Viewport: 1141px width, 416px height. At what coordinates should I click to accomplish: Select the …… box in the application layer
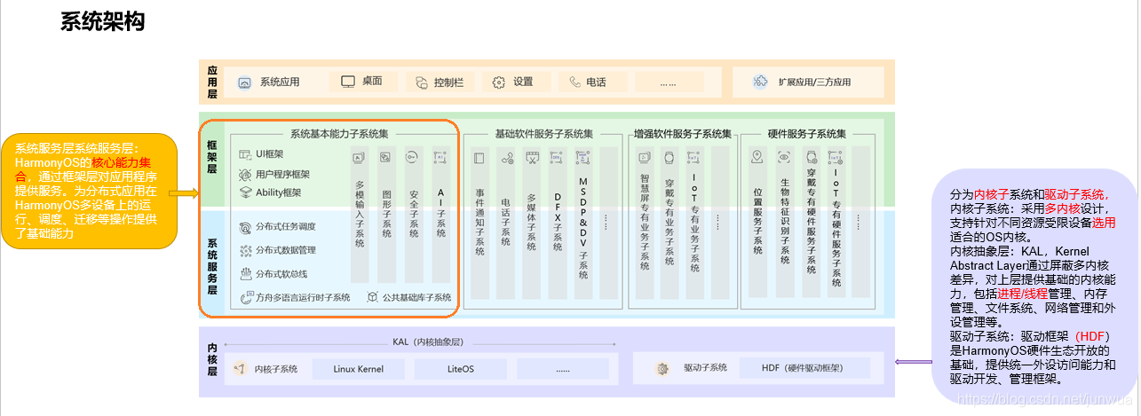click(669, 82)
